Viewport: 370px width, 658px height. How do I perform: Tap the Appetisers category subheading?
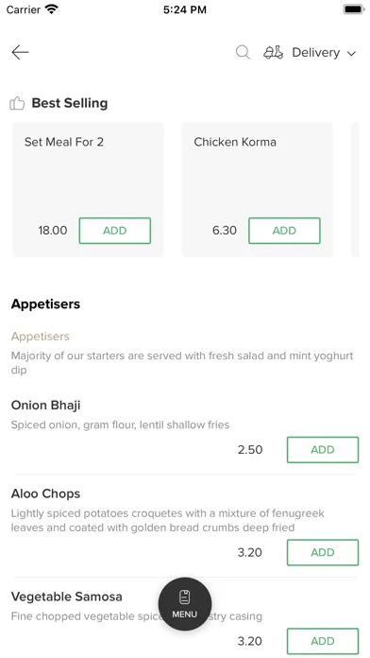coord(41,337)
